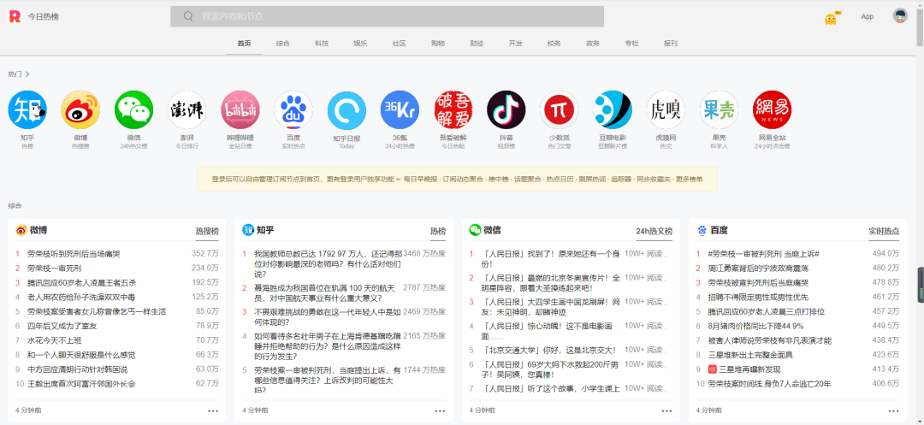Open the 52pojie (吾爱破解) red seal icon
The image size is (924, 425).
point(453,109)
